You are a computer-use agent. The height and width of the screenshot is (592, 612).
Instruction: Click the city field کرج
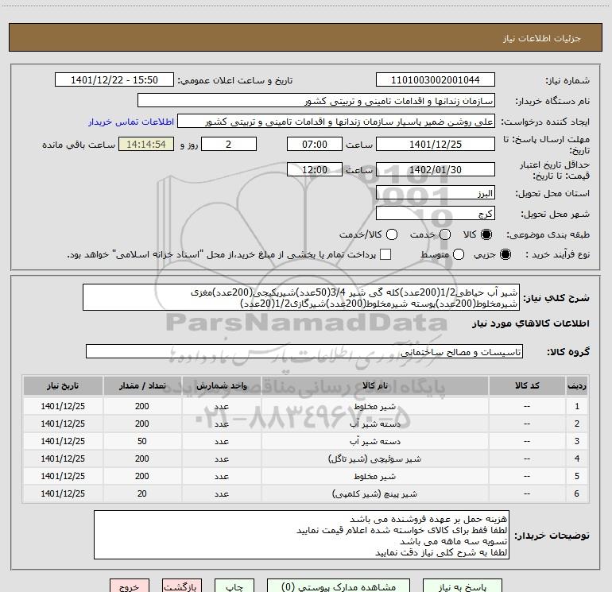point(436,214)
